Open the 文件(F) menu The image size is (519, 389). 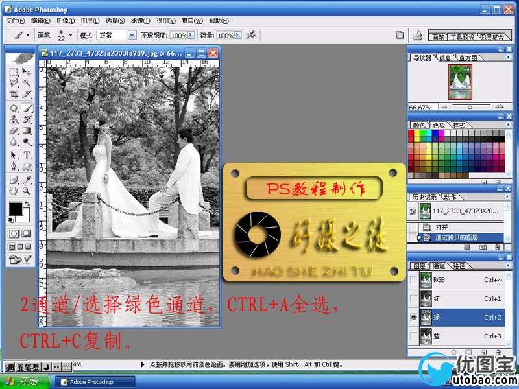[16, 21]
